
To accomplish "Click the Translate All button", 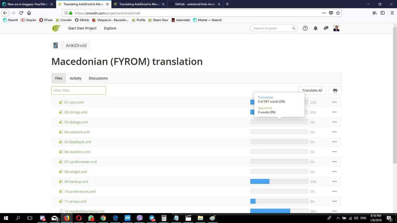I will (312, 90).
